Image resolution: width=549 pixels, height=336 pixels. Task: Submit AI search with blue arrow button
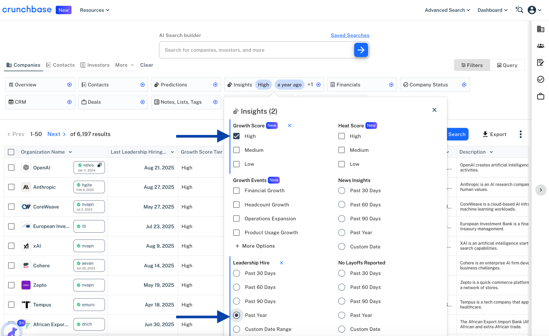point(361,50)
